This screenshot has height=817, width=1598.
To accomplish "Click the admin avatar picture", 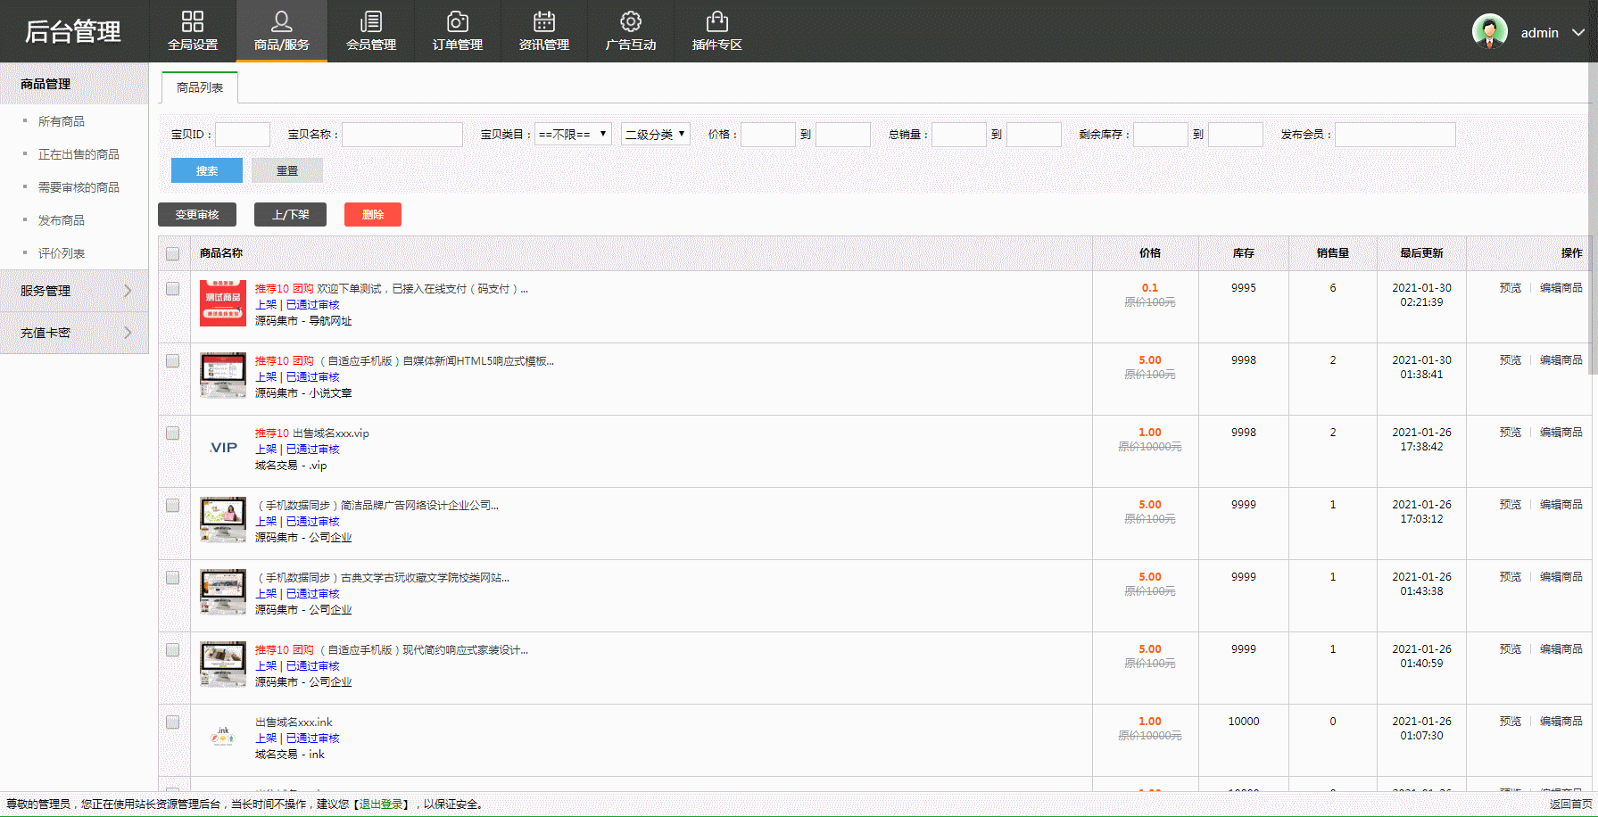I will pyautogui.click(x=1490, y=31).
